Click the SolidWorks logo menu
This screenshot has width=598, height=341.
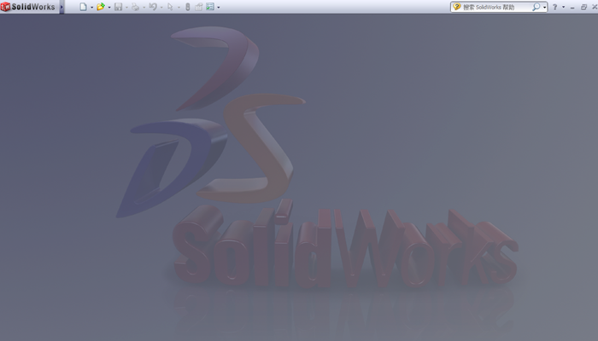[28, 7]
